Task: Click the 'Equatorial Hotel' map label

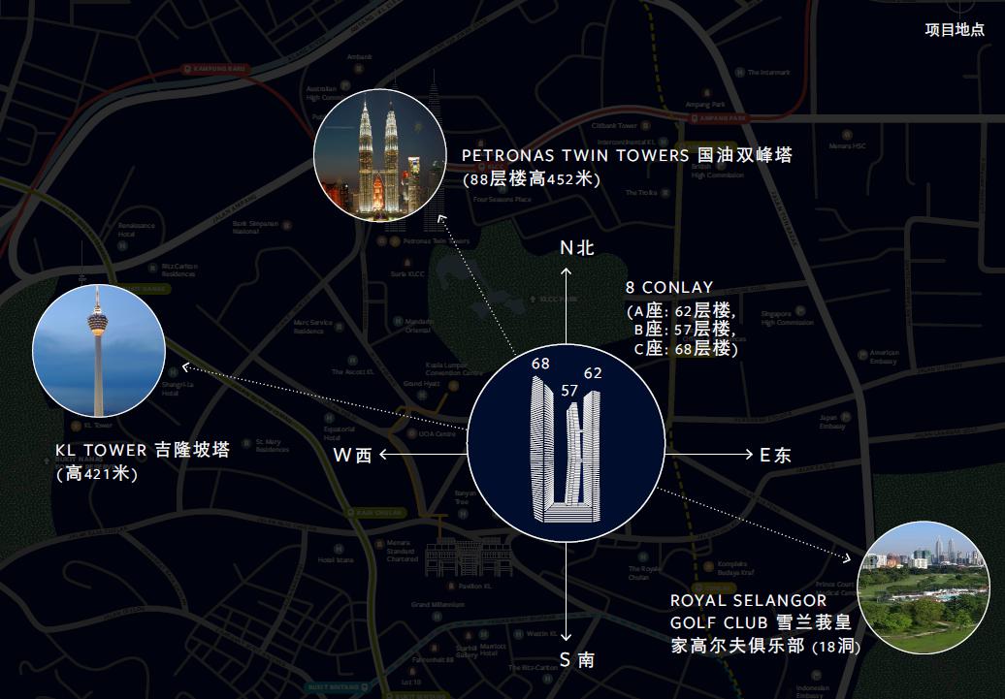Action: [x=340, y=433]
